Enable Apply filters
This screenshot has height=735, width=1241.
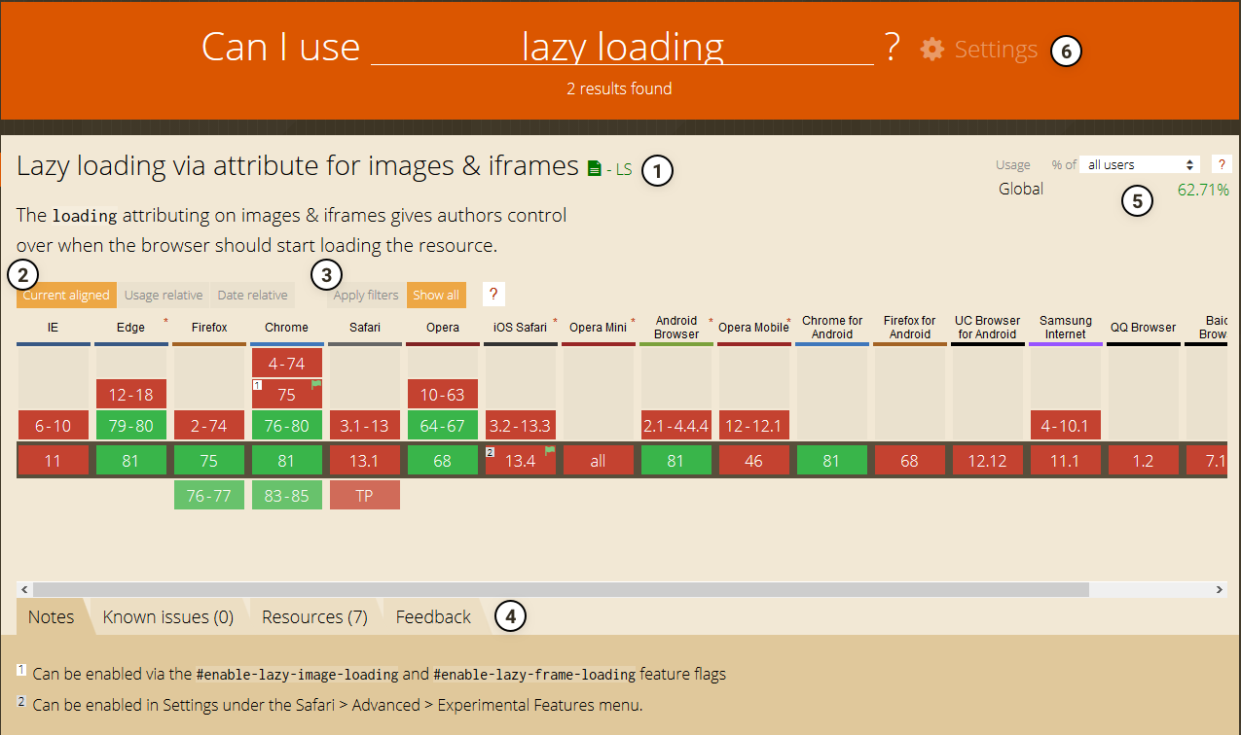[x=366, y=295]
